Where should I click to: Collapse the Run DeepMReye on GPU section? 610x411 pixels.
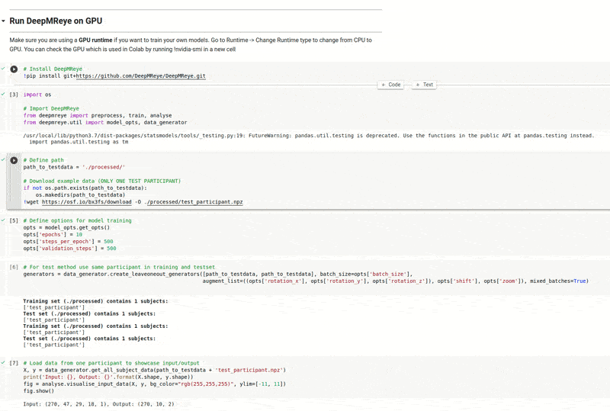pyautogui.click(x=3, y=21)
